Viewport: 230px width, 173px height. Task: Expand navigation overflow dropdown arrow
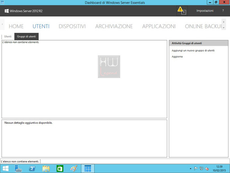pos(223,27)
